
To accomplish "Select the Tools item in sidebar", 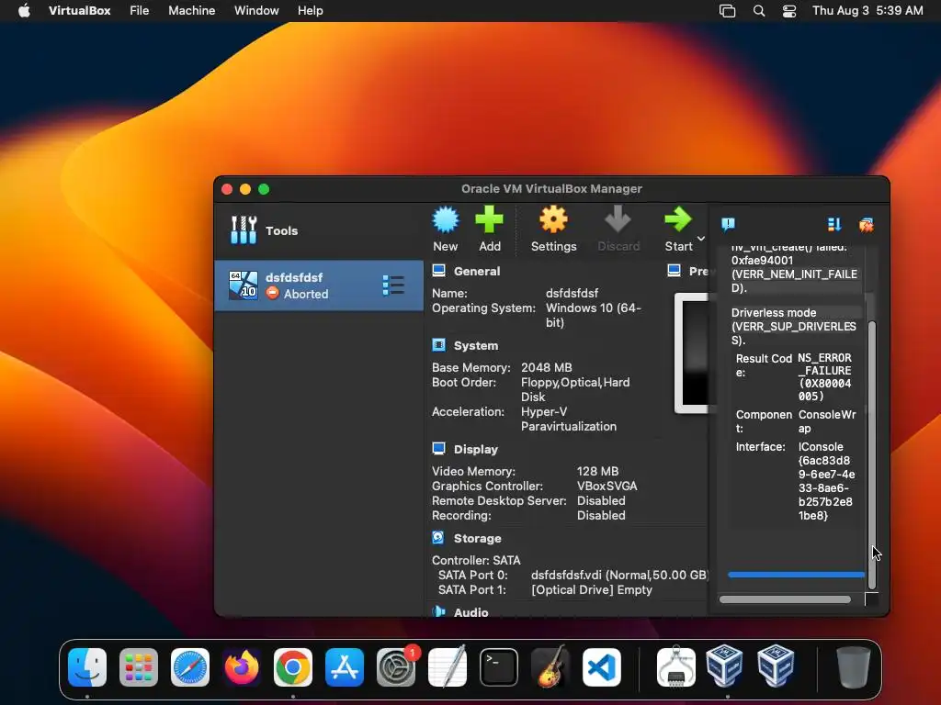I will coord(319,230).
